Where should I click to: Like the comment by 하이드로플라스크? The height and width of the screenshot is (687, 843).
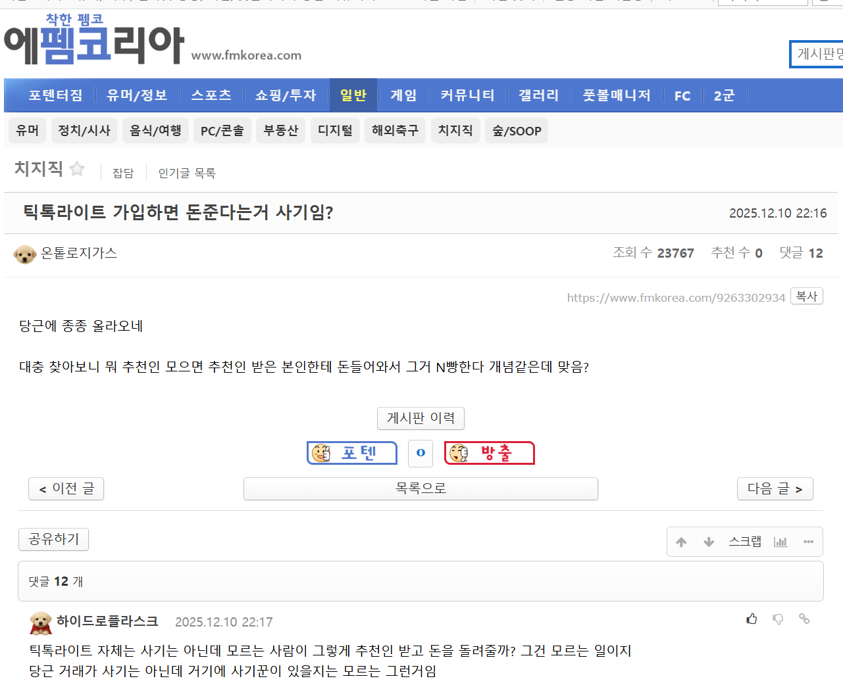coord(752,619)
